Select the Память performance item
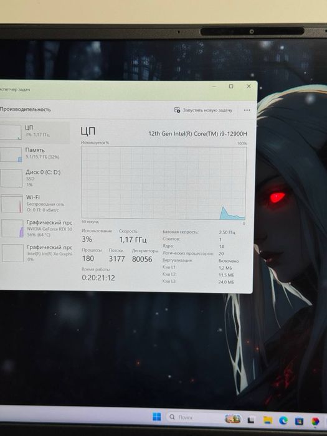This screenshot has height=436, width=327. pyautogui.click(x=35, y=154)
